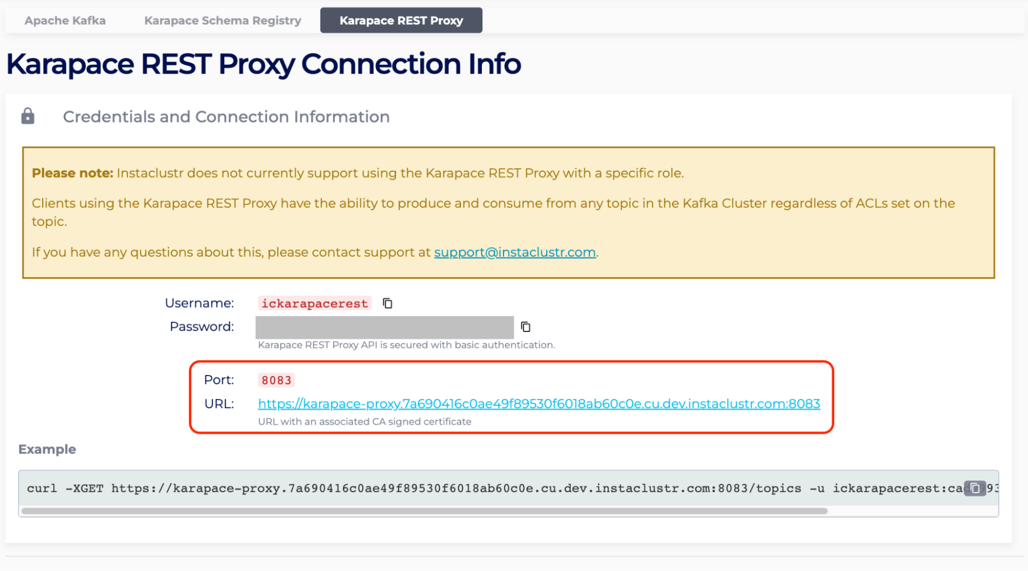
Task: Open the Karapace Schema Registry tab
Action: click(222, 21)
